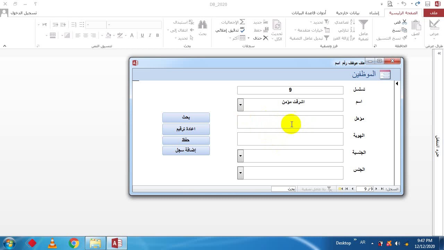Image resolution: width=444 pixels, height=250 pixels.
Task: Click the Help question mark icon
Action: (36, 4)
